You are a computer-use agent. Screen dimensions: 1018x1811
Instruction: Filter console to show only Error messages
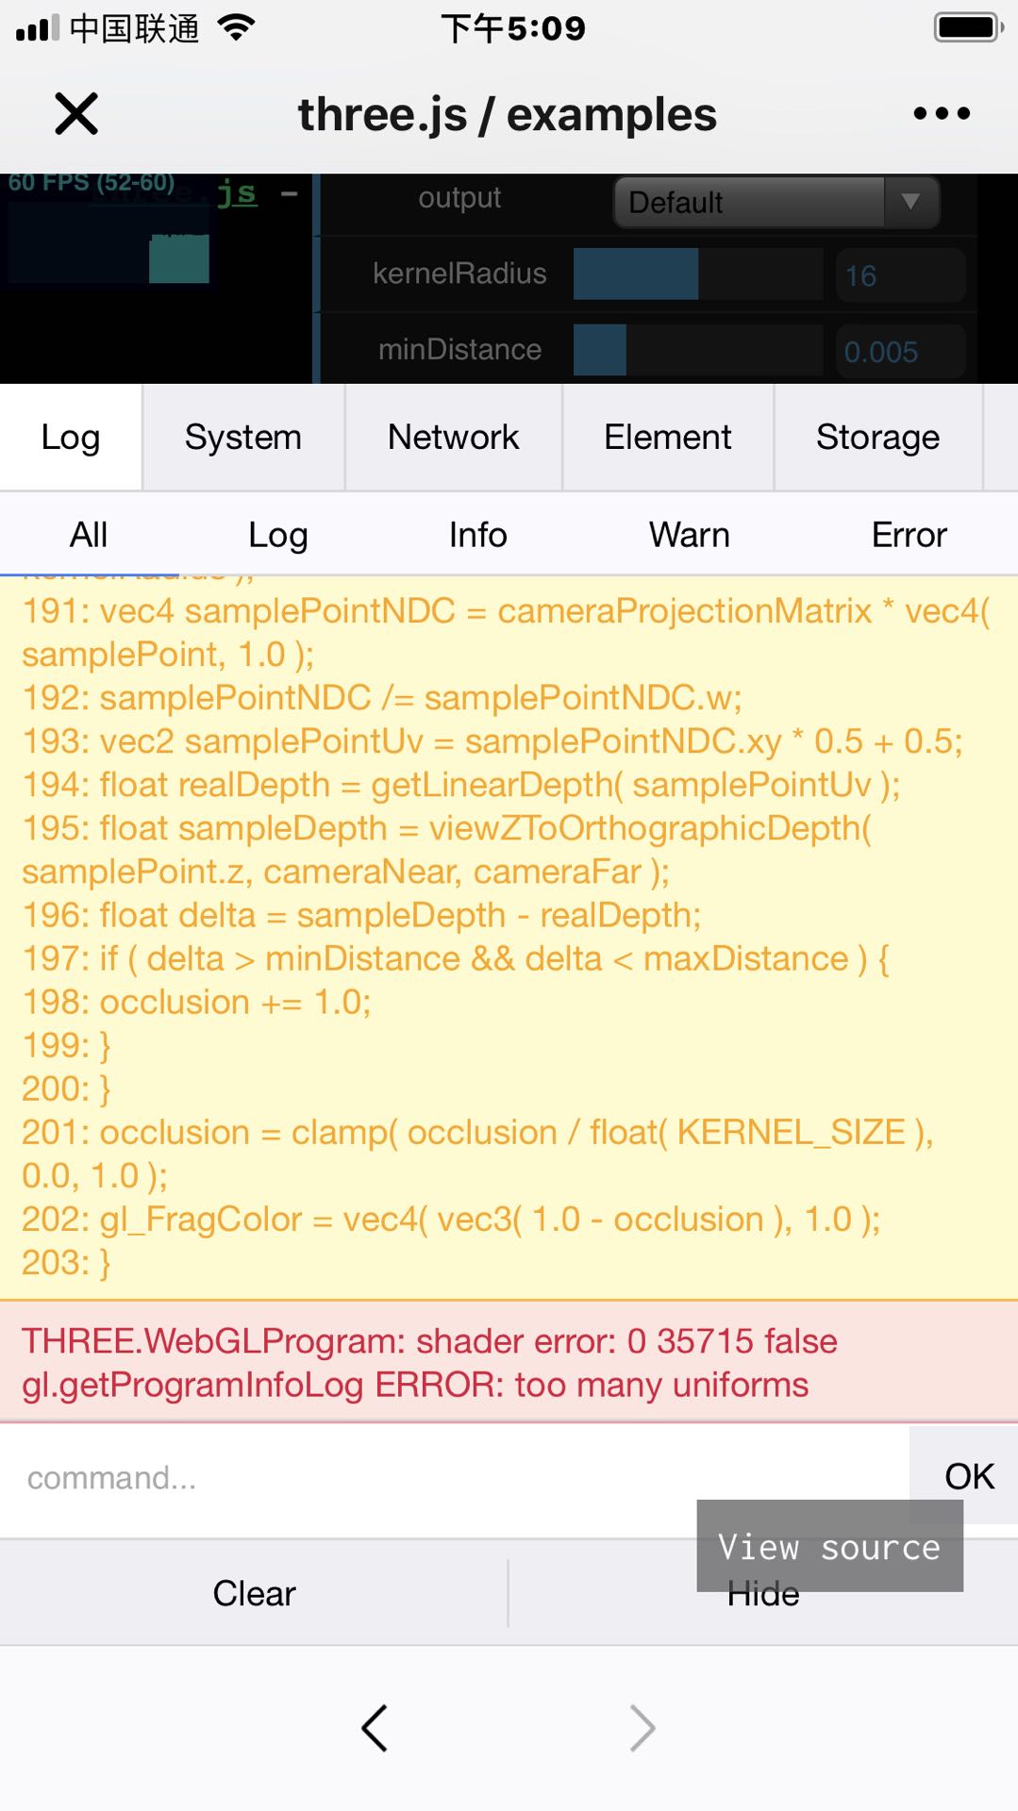point(909,534)
